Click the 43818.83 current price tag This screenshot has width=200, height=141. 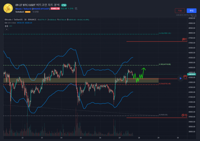(191, 74)
